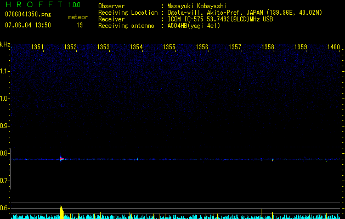Click the 1352 time axis marker
345x219 pixels.
click(70, 47)
